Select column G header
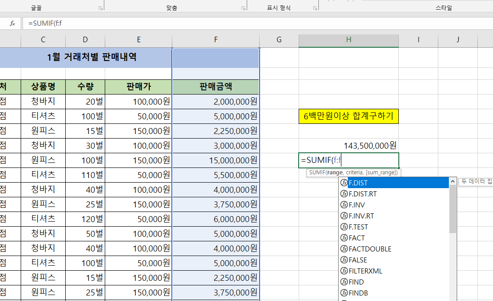The width and height of the screenshot is (493, 301). click(279, 40)
